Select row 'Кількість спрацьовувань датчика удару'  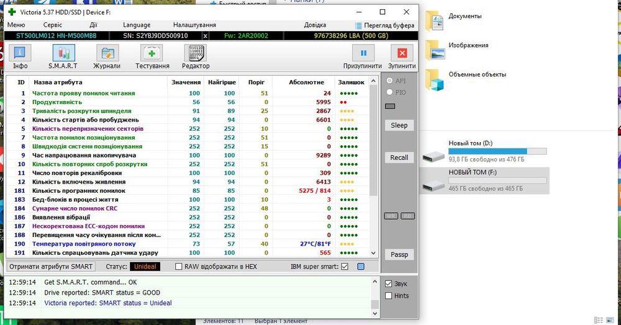(x=187, y=252)
